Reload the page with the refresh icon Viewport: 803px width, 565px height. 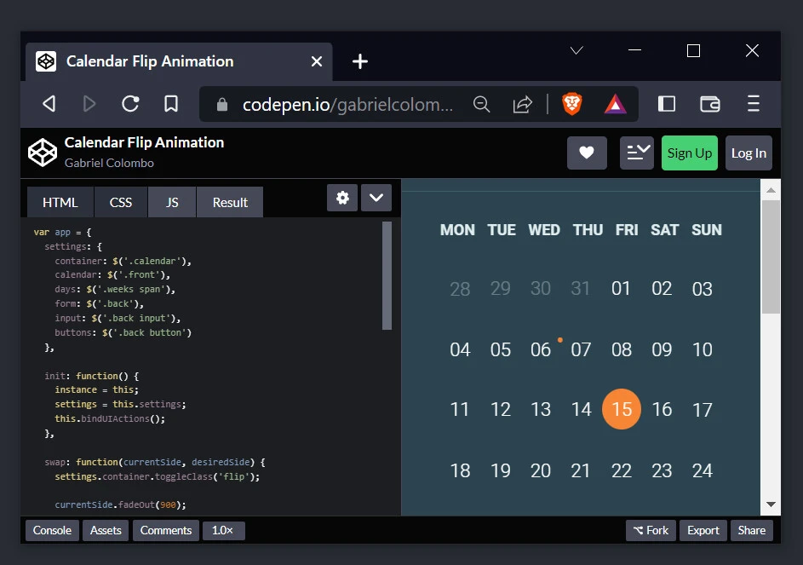pos(130,104)
